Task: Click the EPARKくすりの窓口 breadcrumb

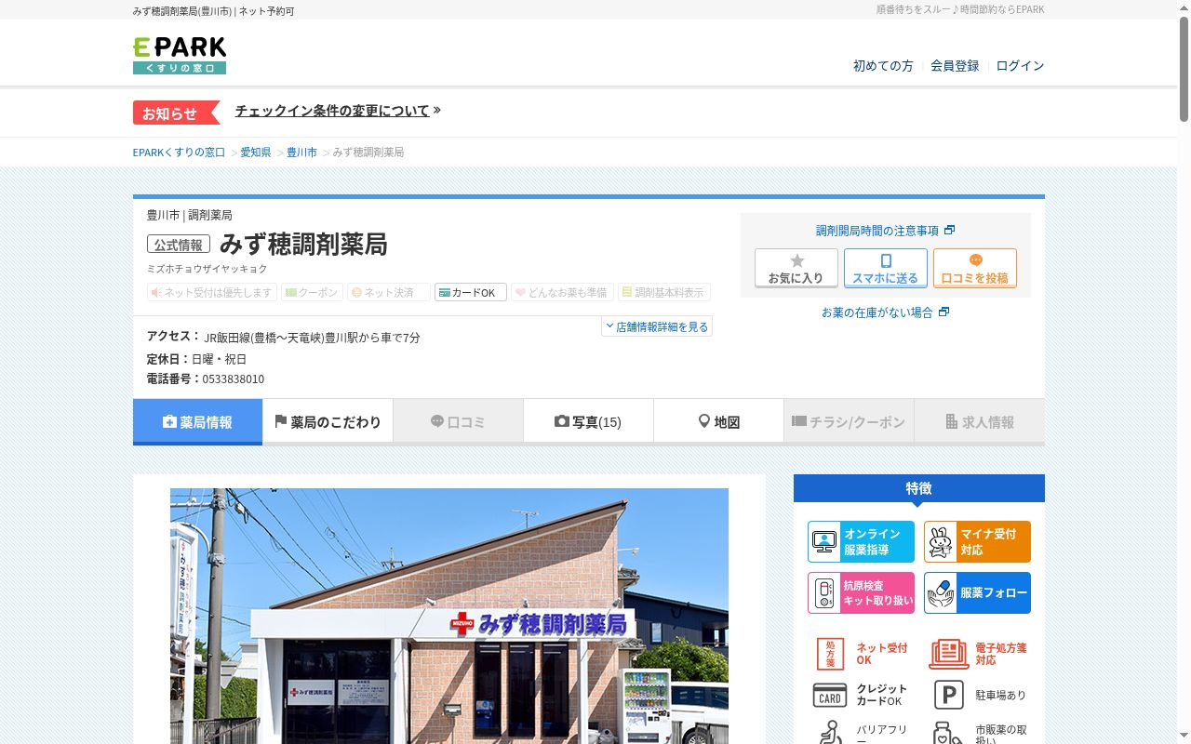Action: 179,152
